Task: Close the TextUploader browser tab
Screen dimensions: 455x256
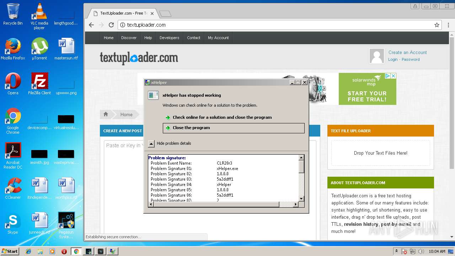Action: click(152, 14)
